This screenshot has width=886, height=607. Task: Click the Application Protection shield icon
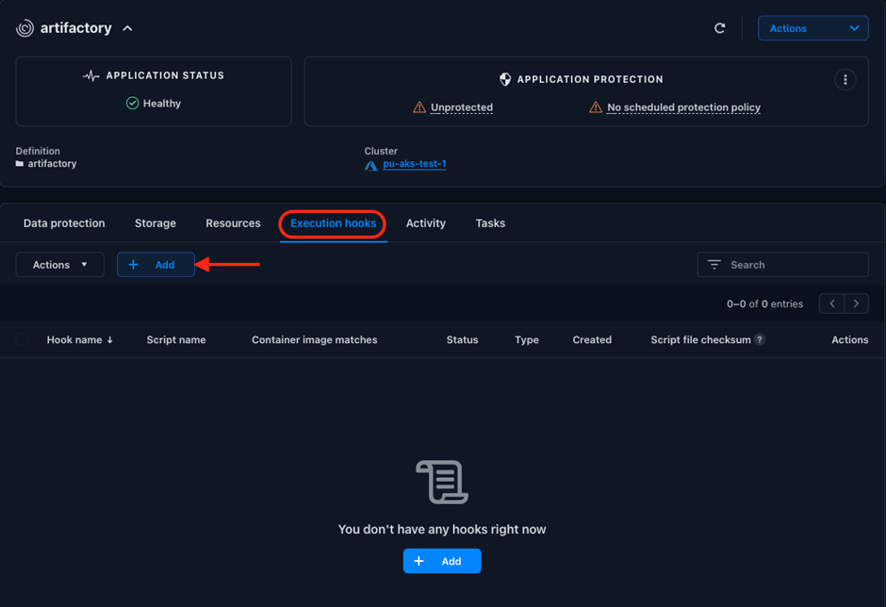(505, 80)
